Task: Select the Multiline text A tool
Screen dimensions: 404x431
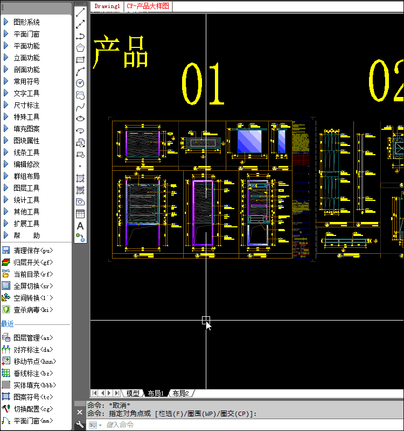Action: point(80,226)
